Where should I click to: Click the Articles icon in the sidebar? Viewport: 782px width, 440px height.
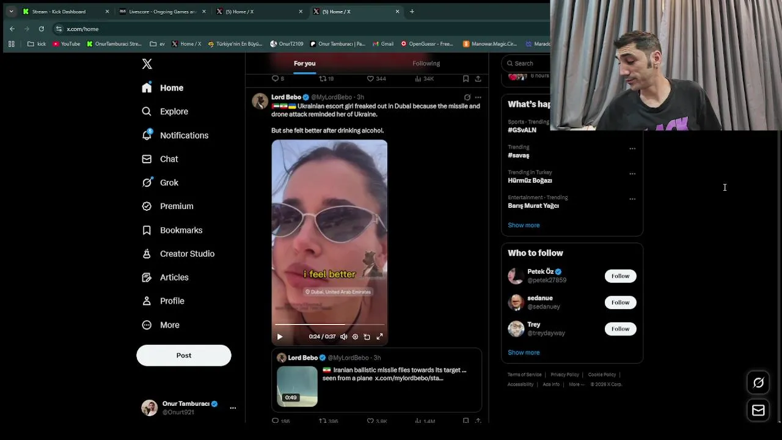click(x=147, y=277)
